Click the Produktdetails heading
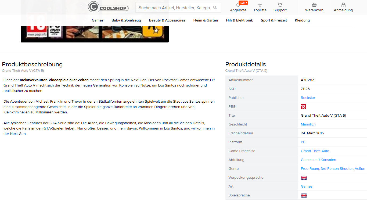The image size is (367, 201). [246, 64]
